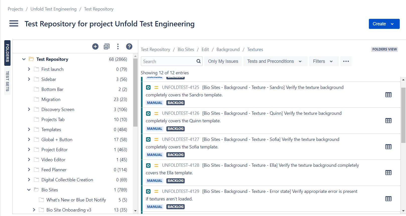The height and width of the screenshot is (216, 406).
Task: Select the Bottom Bar folder
Action: click(52, 89)
